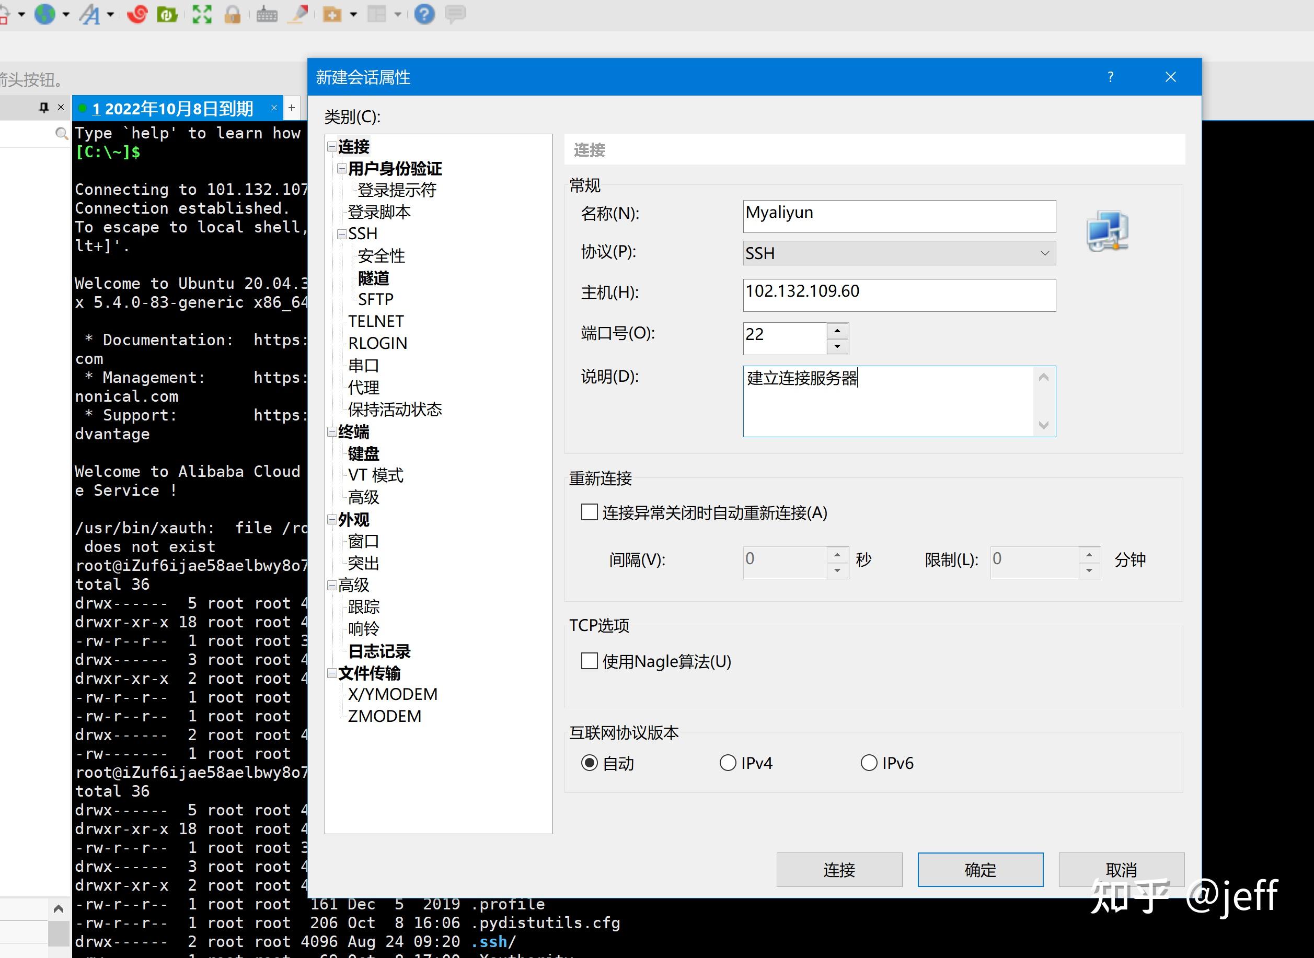Select 安全性 under SSH
The height and width of the screenshot is (958, 1314).
click(x=381, y=256)
